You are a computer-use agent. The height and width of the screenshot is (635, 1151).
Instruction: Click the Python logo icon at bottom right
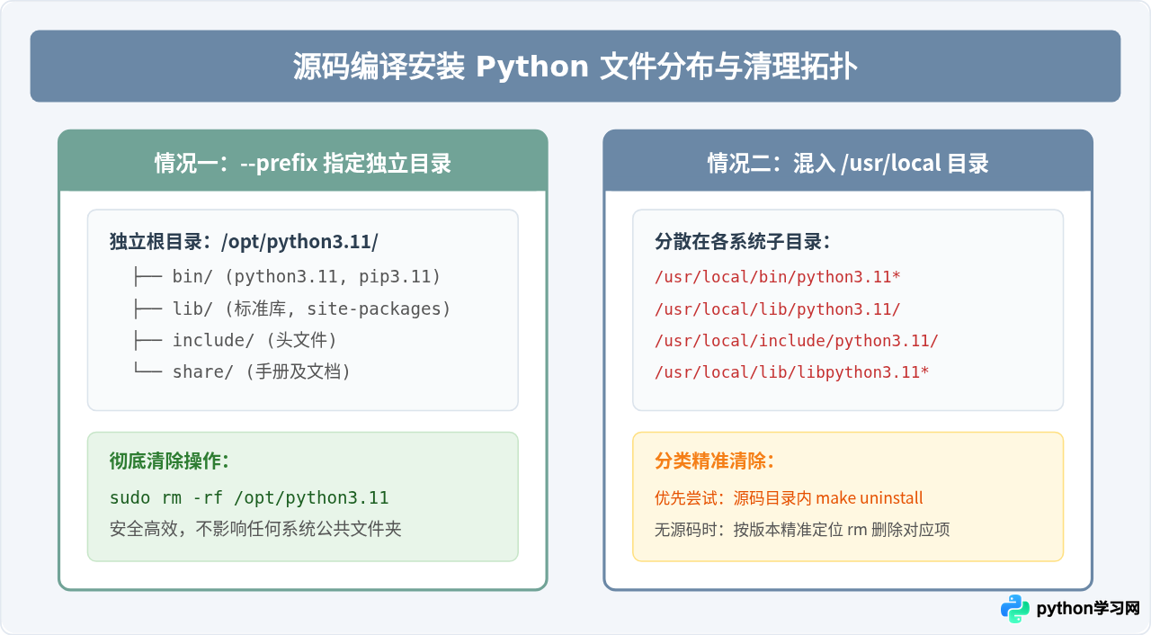tap(1015, 608)
